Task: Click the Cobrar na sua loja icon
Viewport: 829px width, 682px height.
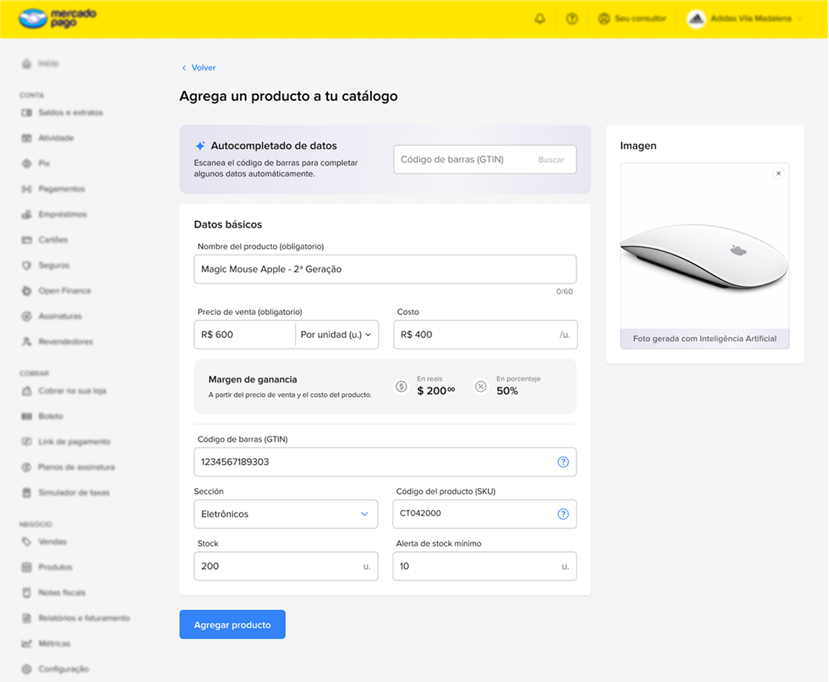Action: 27,391
